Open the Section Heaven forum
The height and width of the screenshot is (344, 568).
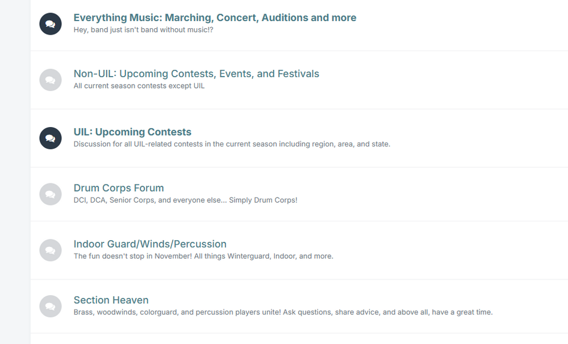coord(111,300)
